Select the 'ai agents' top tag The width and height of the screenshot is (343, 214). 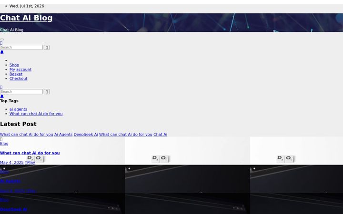point(18,109)
